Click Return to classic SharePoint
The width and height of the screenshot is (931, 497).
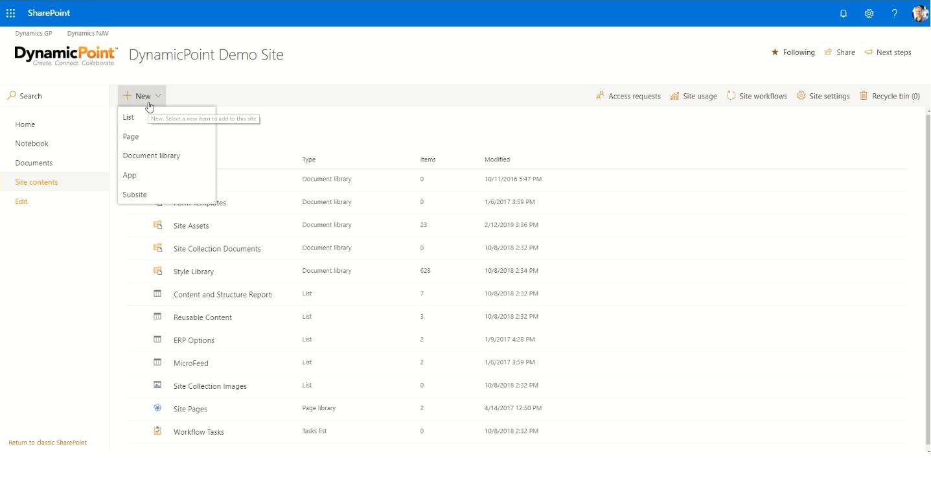pos(48,443)
